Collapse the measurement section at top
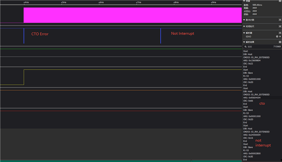The width and height of the screenshot is (282, 162). click(244, 1)
